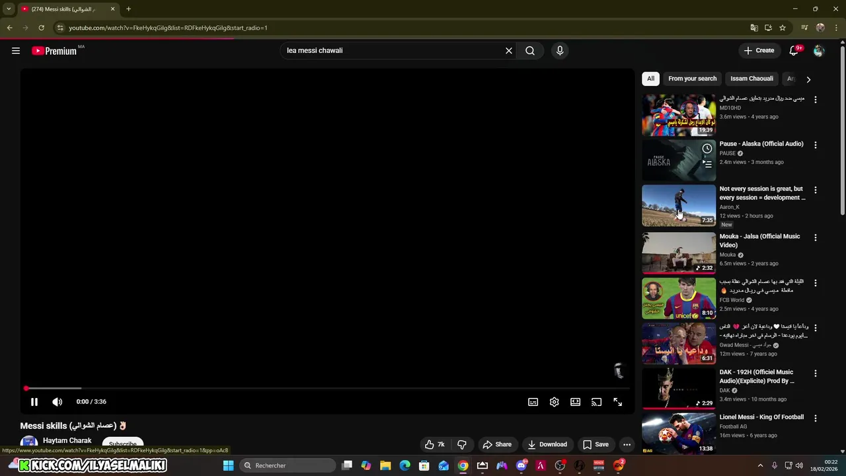Reload the page
846x476 pixels.
pos(41,28)
